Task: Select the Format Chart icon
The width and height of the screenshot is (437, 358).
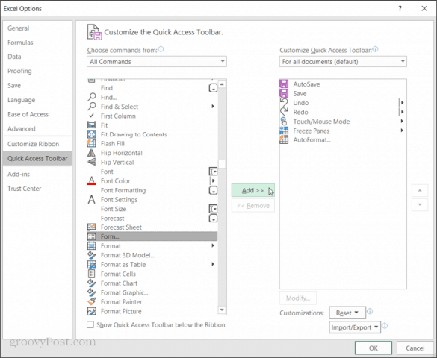Action: coord(92,283)
